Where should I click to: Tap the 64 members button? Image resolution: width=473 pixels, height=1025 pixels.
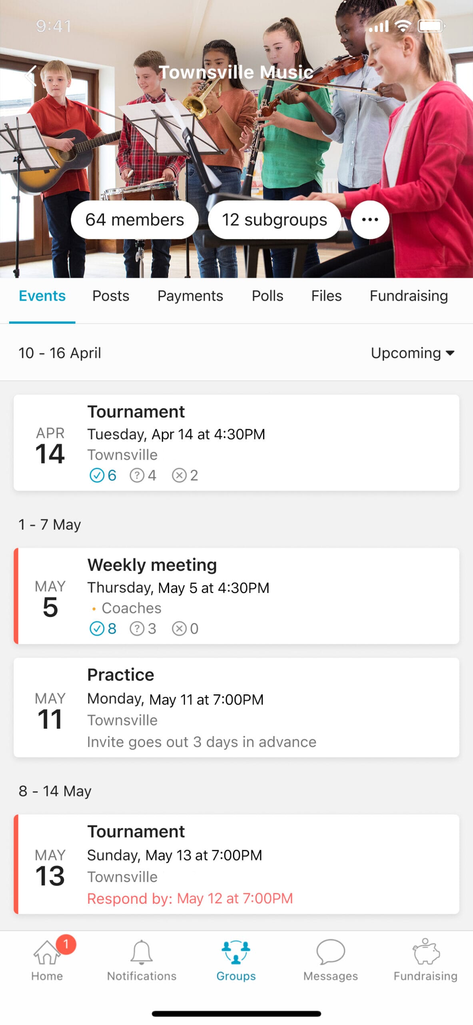[x=135, y=220]
